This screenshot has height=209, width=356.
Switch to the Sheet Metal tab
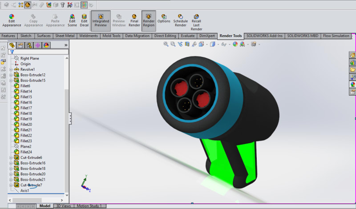tap(65, 36)
